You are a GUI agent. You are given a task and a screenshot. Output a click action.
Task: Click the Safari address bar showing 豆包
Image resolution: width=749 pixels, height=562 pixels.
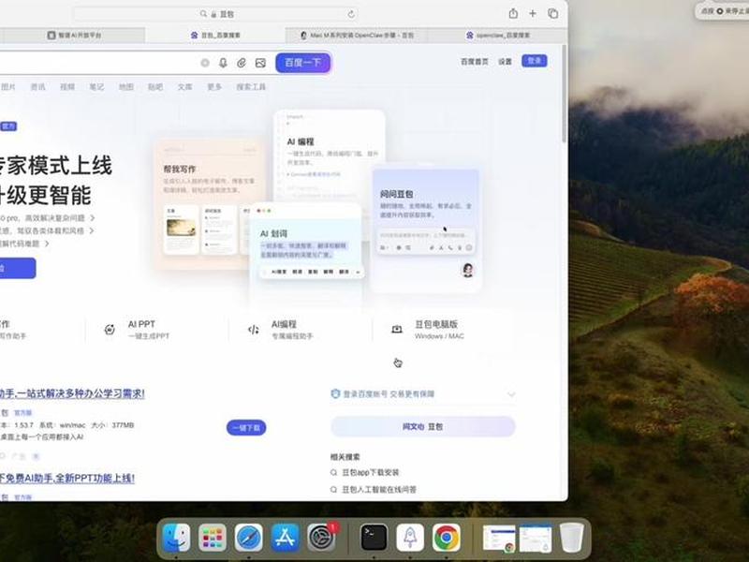tap(217, 14)
